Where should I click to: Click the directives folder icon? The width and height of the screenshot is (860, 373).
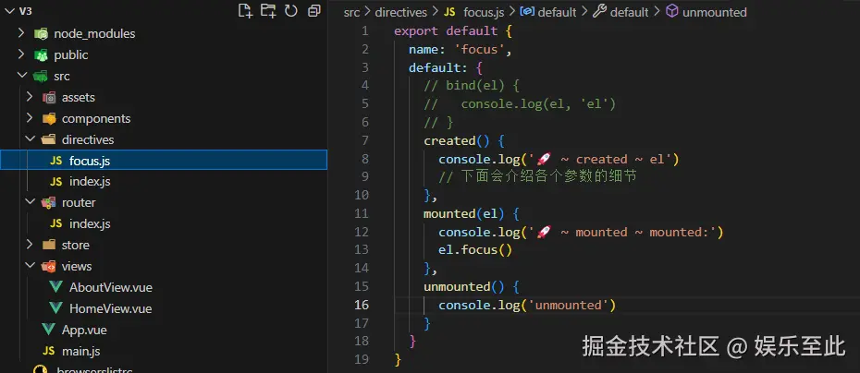coord(49,139)
